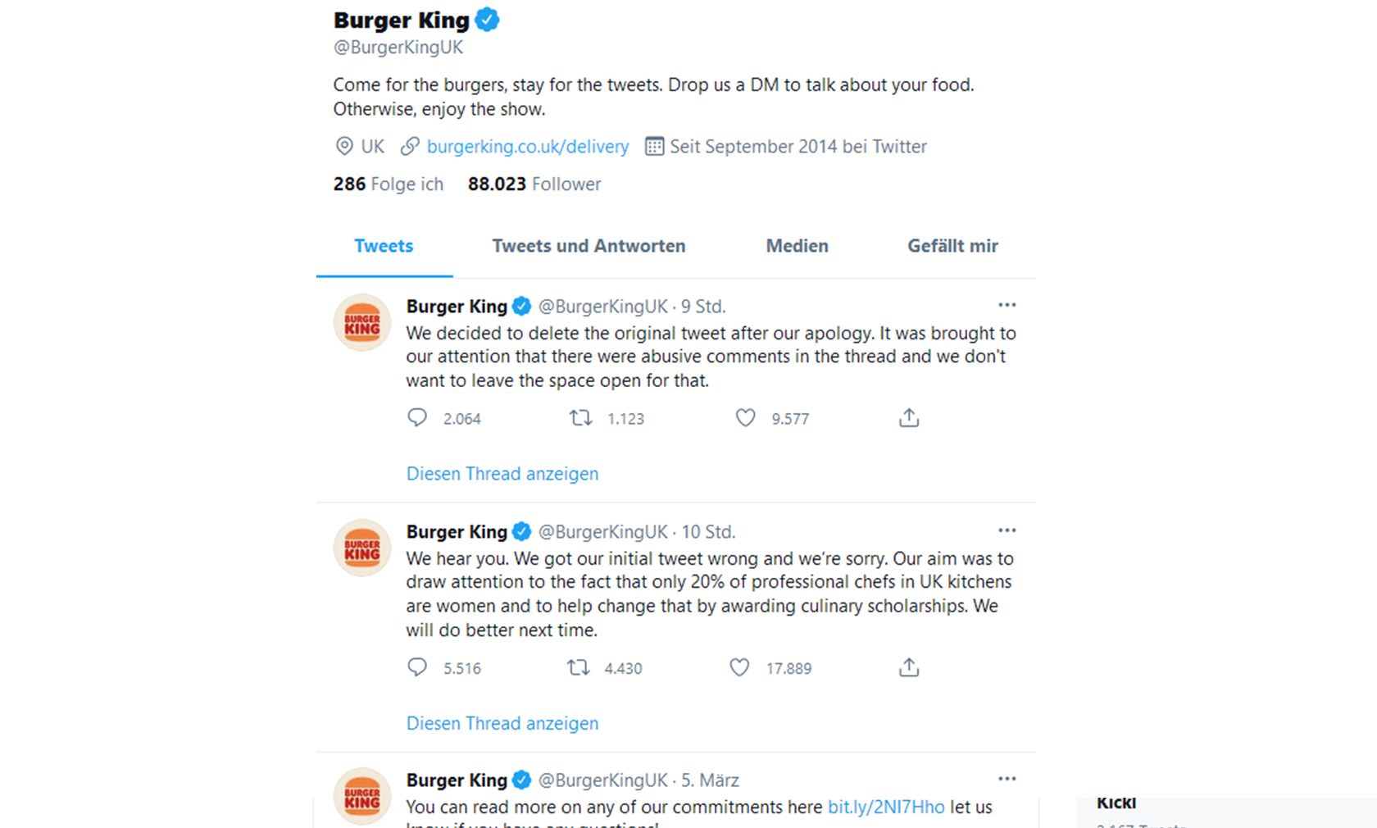Share the 10-hour-old apology tweet
1377x828 pixels.
[x=908, y=668]
